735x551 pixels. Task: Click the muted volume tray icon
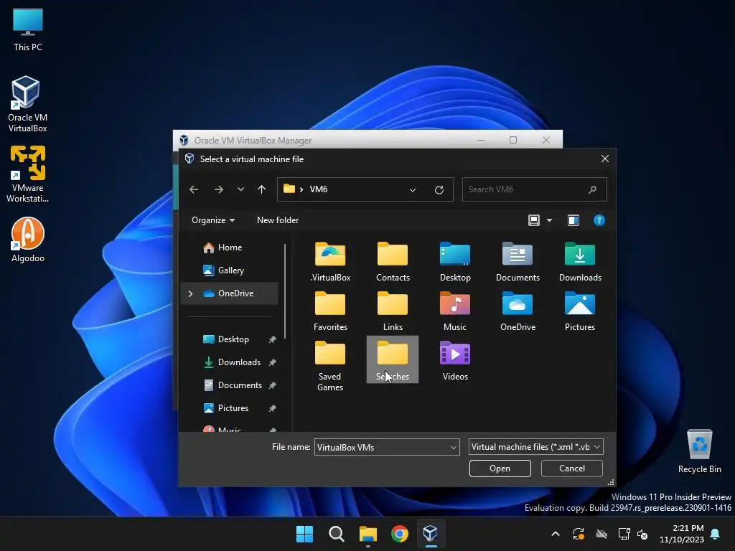click(643, 534)
